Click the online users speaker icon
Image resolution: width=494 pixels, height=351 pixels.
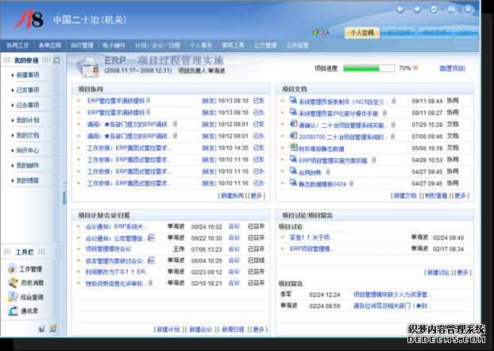(316, 33)
